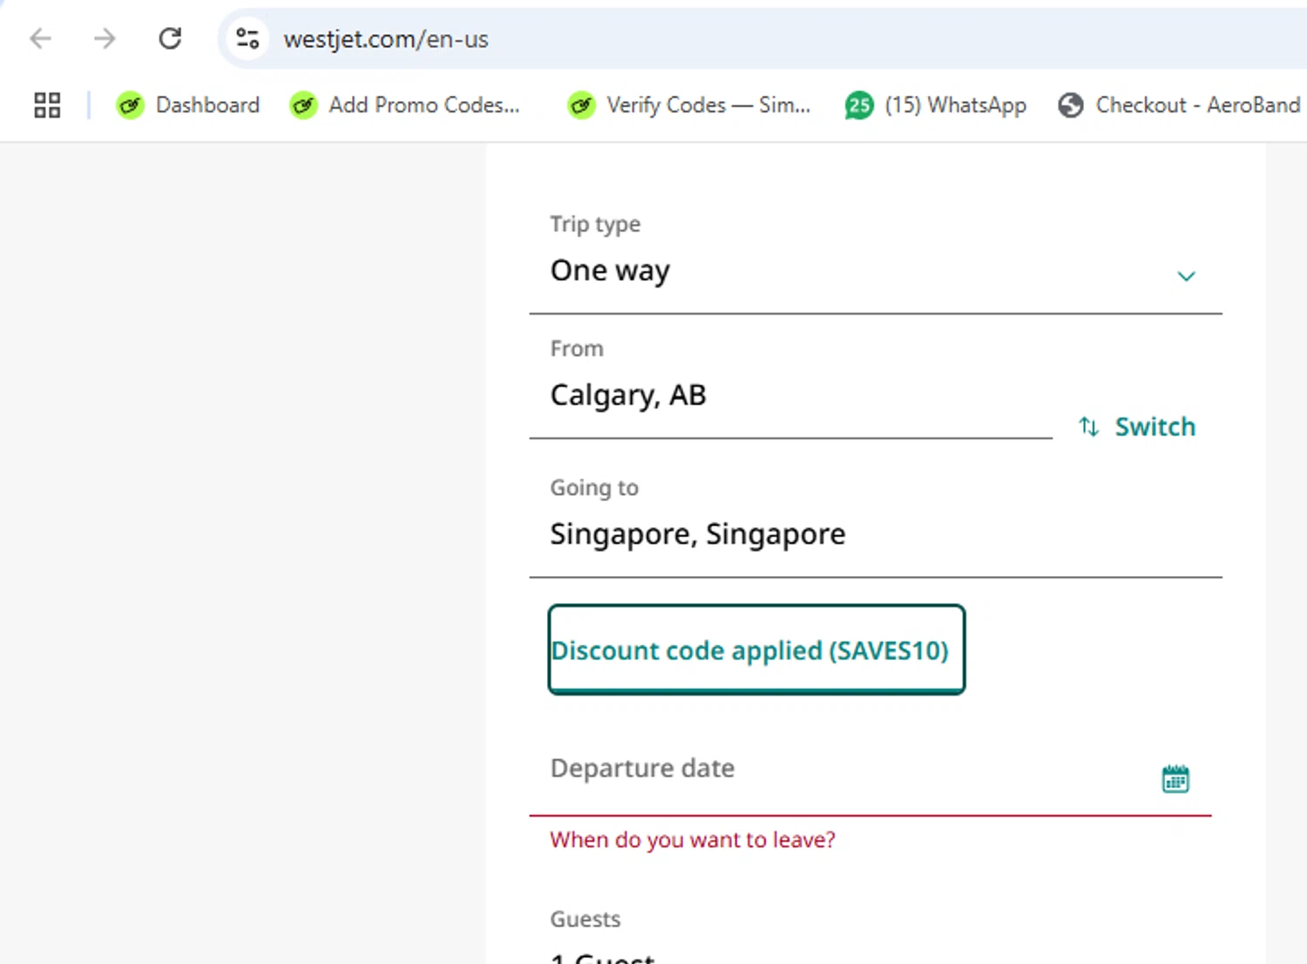Click the Dashboard bookmark green favicon
The height and width of the screenshot is (964, 1307).
(131, 105)
